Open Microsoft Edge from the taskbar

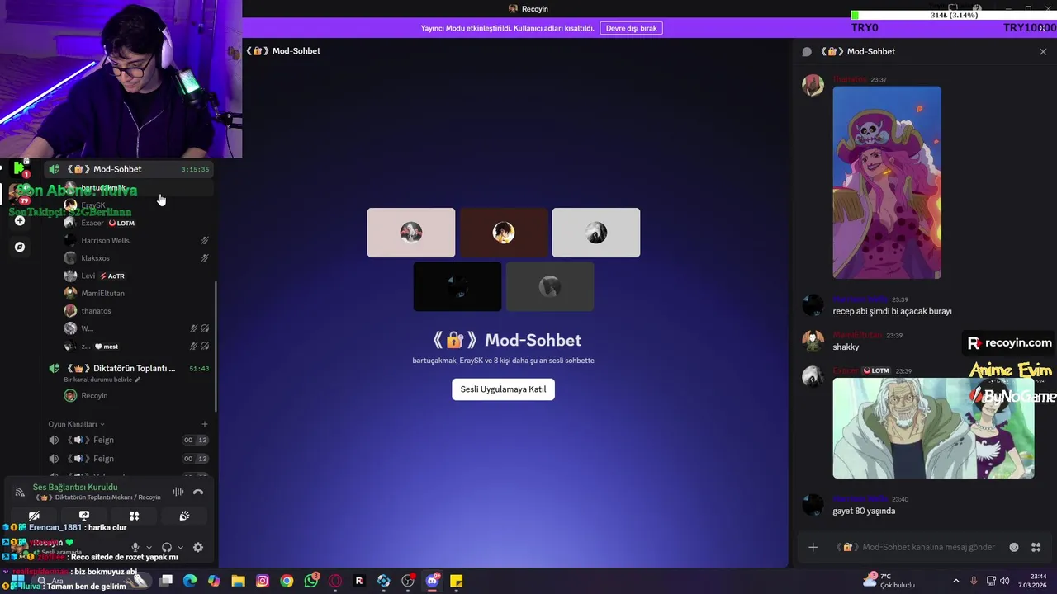pyautogui.click(x=190, y=581)
